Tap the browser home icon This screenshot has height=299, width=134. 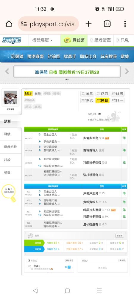click(x=9, y=24)
